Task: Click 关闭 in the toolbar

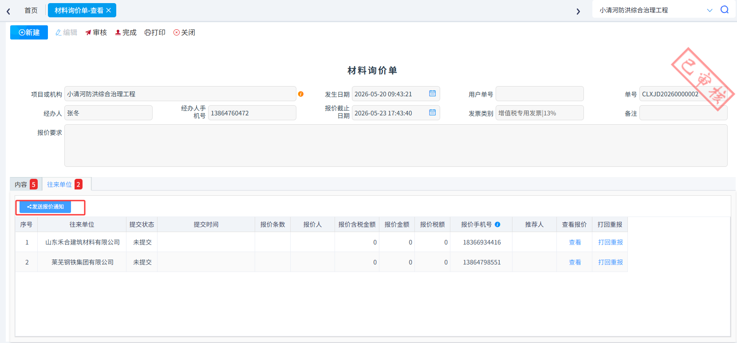Action: coord(184,32)
